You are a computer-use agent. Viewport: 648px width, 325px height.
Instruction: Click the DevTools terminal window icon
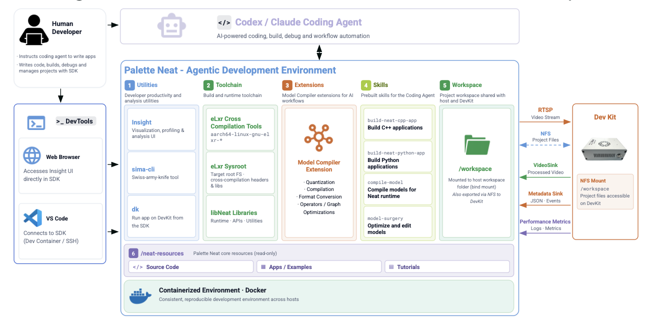click(x=36, y=122)
